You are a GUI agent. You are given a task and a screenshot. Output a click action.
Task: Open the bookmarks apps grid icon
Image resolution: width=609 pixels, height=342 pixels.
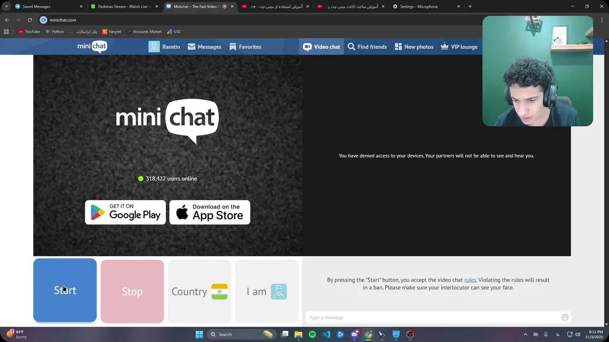(x=6, y=32)
